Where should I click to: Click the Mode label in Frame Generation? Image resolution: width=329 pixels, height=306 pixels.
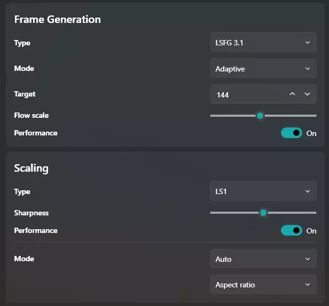(x=24, y=68)
